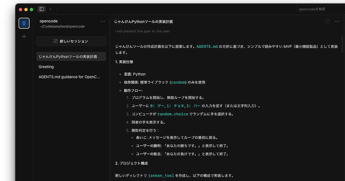
Task: Click the faded 'I will present this plan' text
Action: point(143,31)
